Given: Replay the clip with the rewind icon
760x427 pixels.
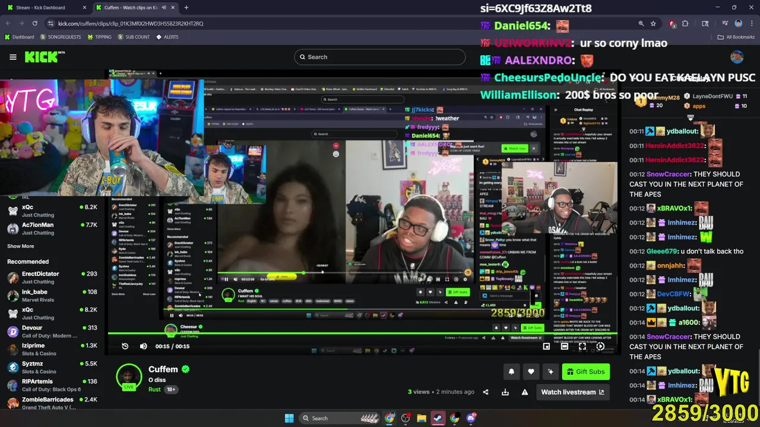Looking at the screenshot, I should [125, 346].
